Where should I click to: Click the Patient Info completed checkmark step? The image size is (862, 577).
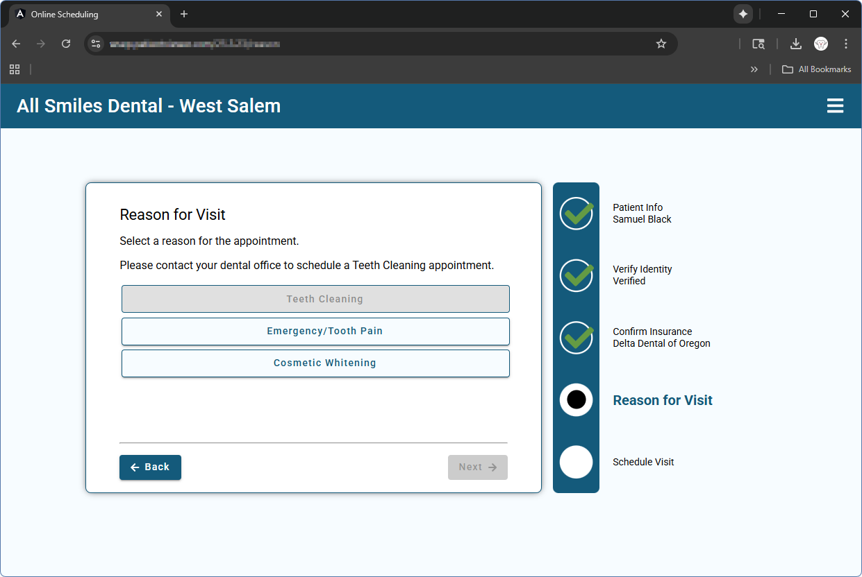576,214
